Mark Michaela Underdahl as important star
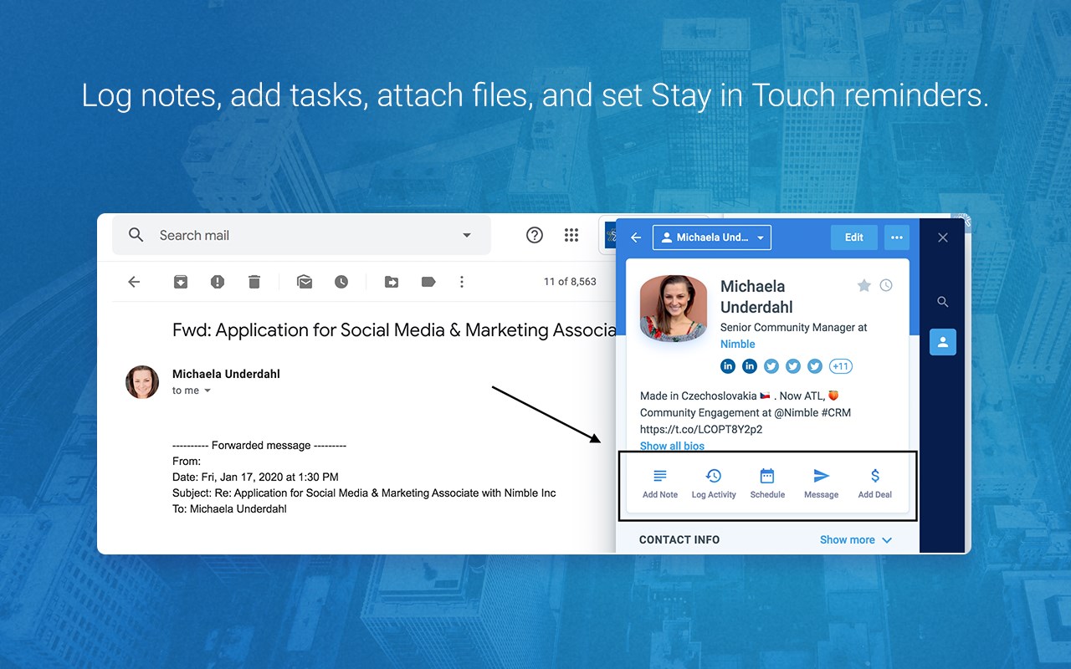This screenshot has height=669, width=1071. pos(864,286)
